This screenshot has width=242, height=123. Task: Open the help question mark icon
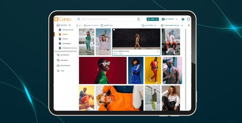tap(183, 19)
